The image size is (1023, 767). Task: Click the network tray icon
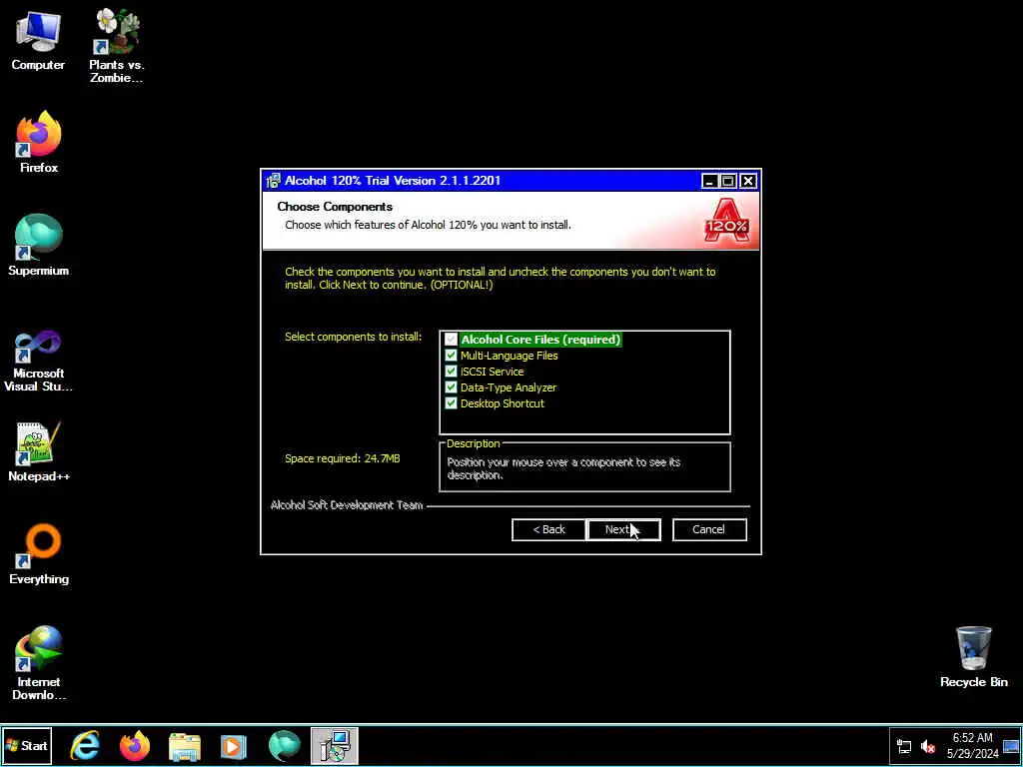click(904, 747)
